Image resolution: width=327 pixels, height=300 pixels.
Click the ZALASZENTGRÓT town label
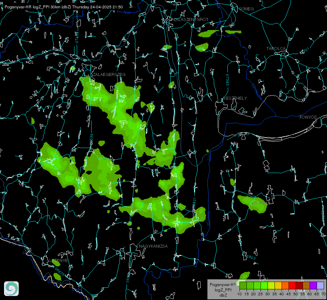pyautogui.click(x=191, y=20)
